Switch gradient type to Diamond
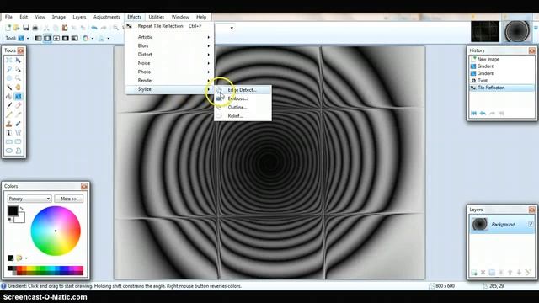 point(56,38)
